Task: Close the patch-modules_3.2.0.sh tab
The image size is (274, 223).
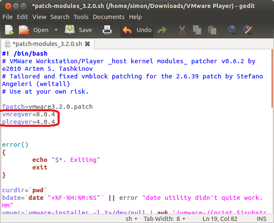Action: [87, 44]
